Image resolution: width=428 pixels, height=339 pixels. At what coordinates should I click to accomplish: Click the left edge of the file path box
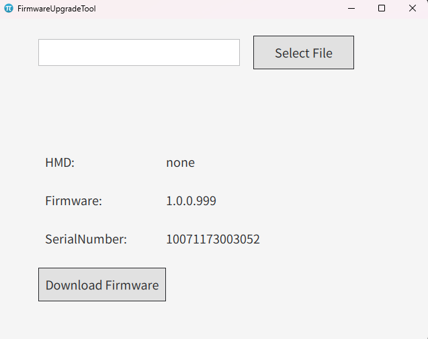[x=40, y=52]
